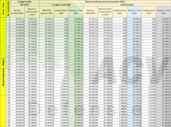Click cell value '36.044,83'
The height and width of the screenshot is (127, 171).
166,81
